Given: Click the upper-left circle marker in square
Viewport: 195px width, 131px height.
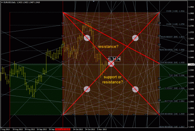Looking at the screenshot, I should [x=87, y=38].
